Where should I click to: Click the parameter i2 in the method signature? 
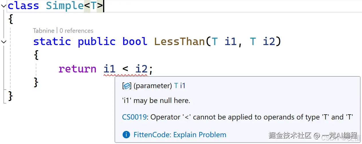coord(269,42)
